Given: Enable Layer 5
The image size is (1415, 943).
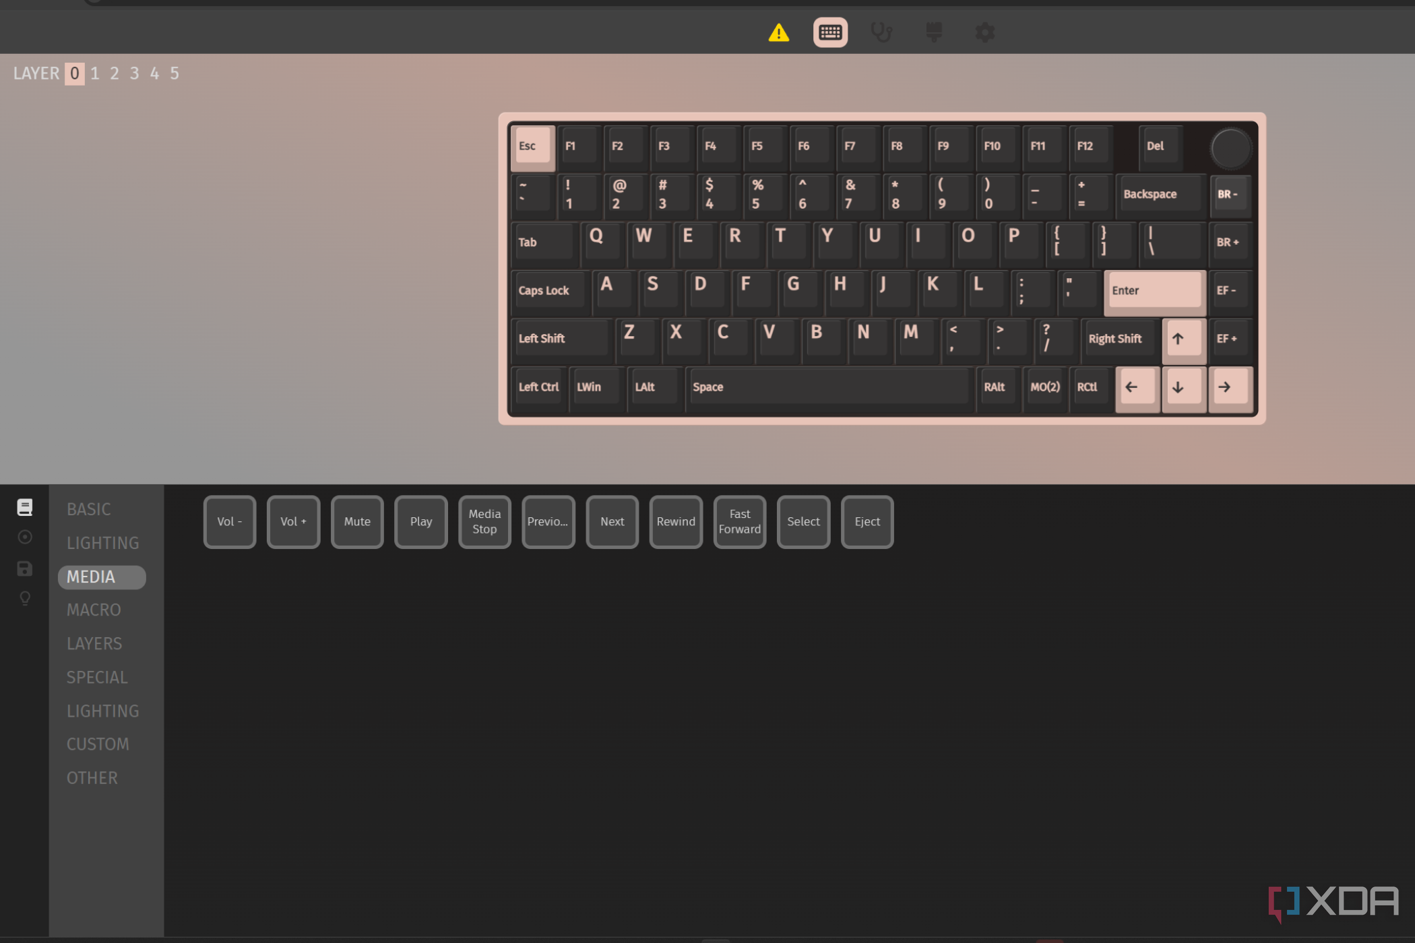Looking at the screenshot, I should [x=174, y=73].
